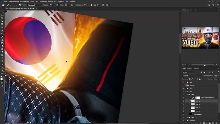
Task: Click the navigator zoom slider handle
Action: 205,65
